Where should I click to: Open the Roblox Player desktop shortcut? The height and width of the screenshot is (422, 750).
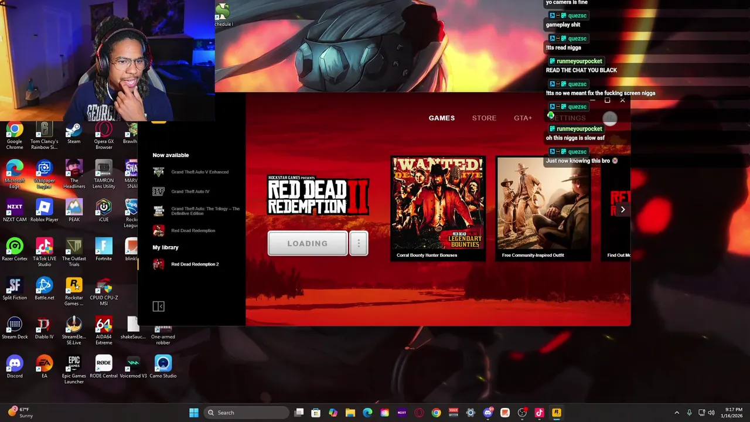click(x=45, y=211)
